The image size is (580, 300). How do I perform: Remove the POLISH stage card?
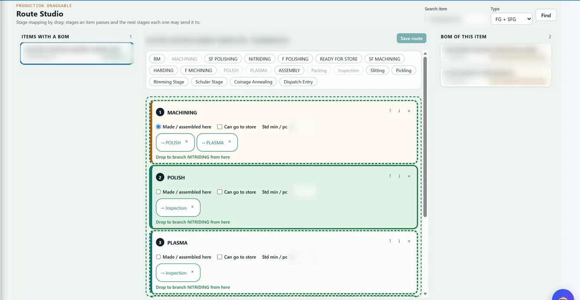[409, 176]
